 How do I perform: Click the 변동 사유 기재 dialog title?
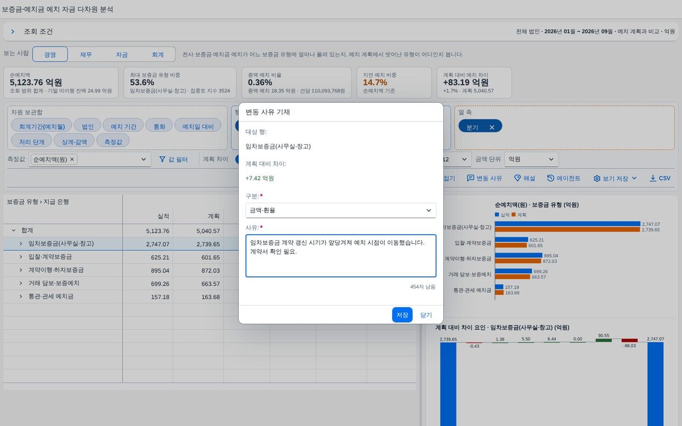268,112
